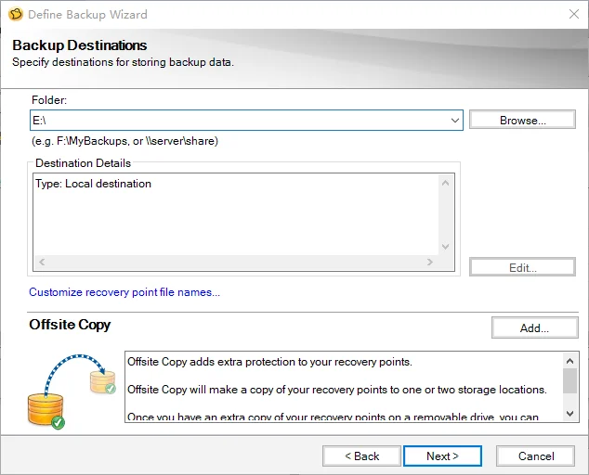The image size is (589, 475).
Task: Click Destination Details scroll up arrow
Action: tap(446, 183)
